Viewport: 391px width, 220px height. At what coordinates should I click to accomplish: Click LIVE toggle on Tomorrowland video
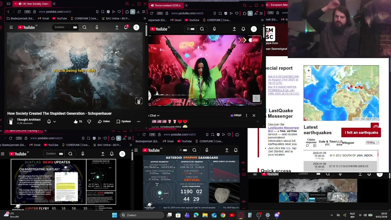(x=253, y=40)
